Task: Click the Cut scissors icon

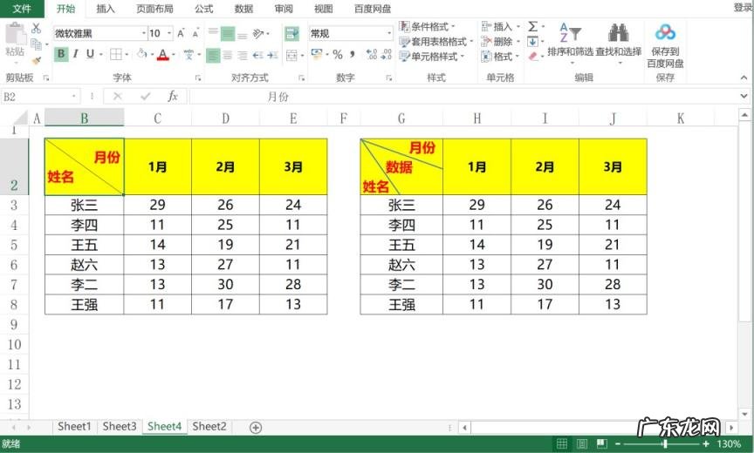Action: pos(36,29)
